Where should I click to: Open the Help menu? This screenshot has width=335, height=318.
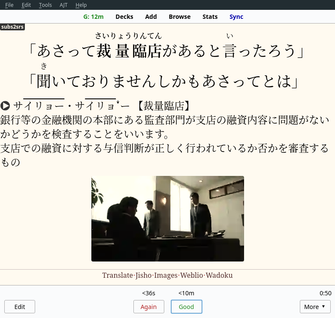coord(81,5)
